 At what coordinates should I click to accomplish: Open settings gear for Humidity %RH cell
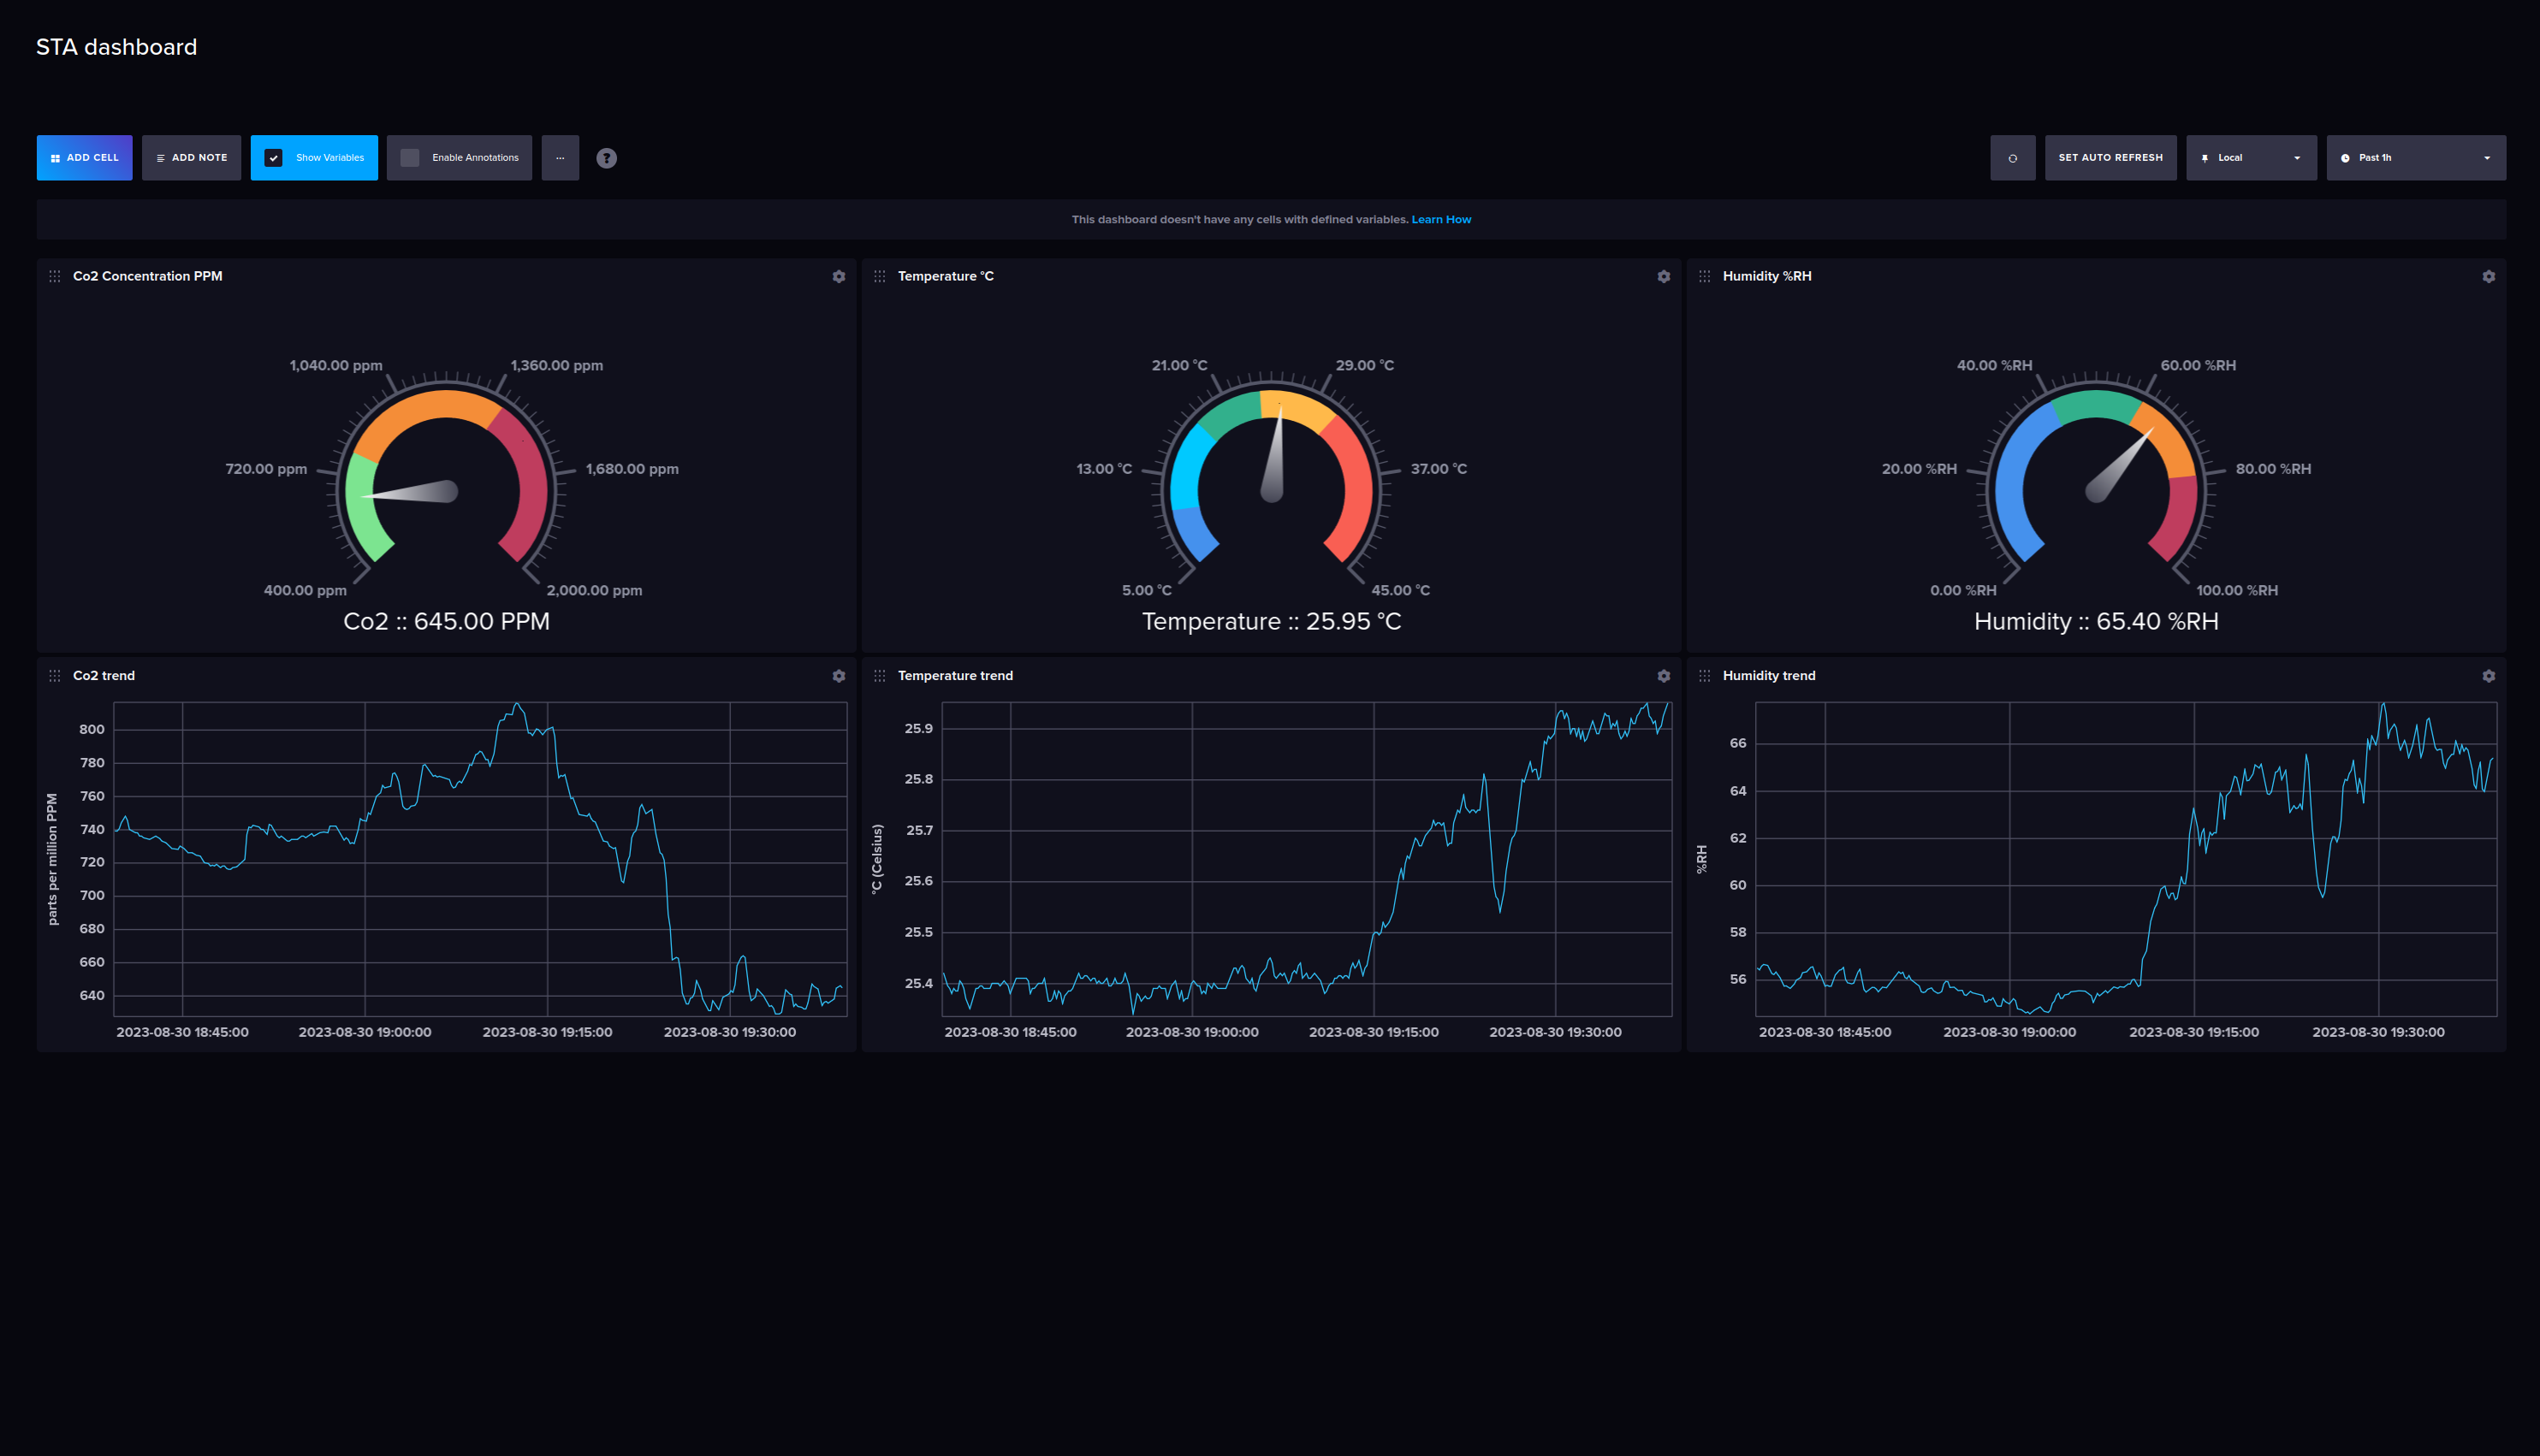2488,277
